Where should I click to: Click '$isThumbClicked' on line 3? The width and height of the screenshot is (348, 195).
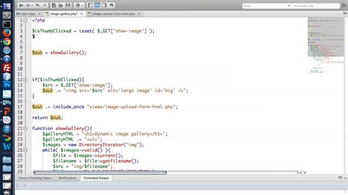52,31
